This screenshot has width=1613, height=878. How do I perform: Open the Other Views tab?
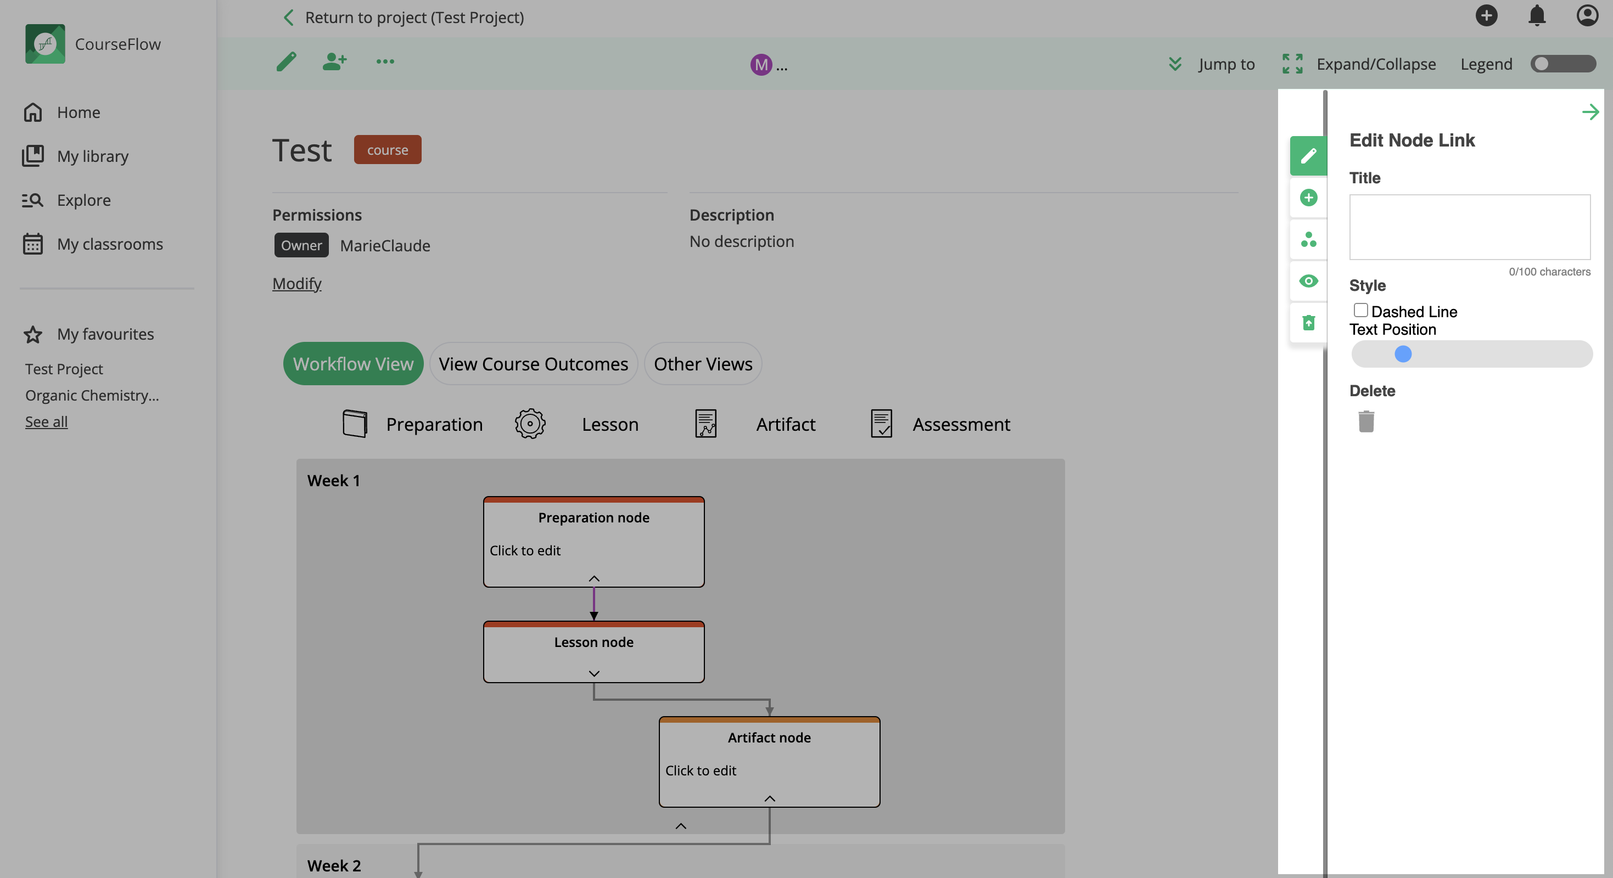[703, 364]
